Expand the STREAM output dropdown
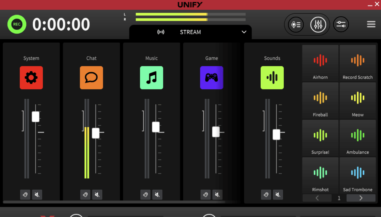 [244, 32]
